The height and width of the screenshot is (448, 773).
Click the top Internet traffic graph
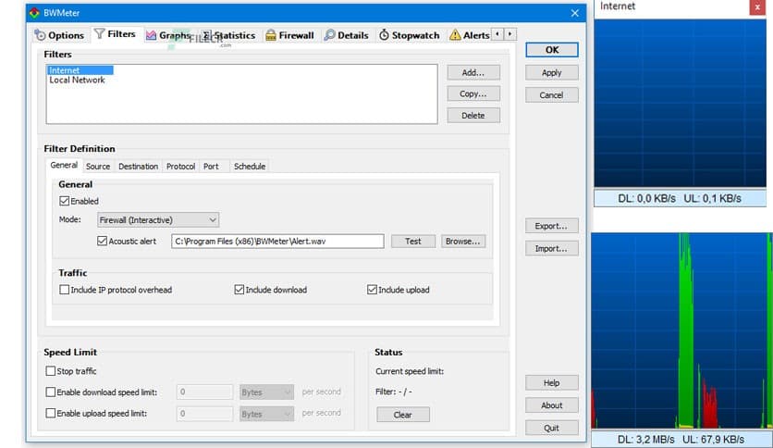680,104
